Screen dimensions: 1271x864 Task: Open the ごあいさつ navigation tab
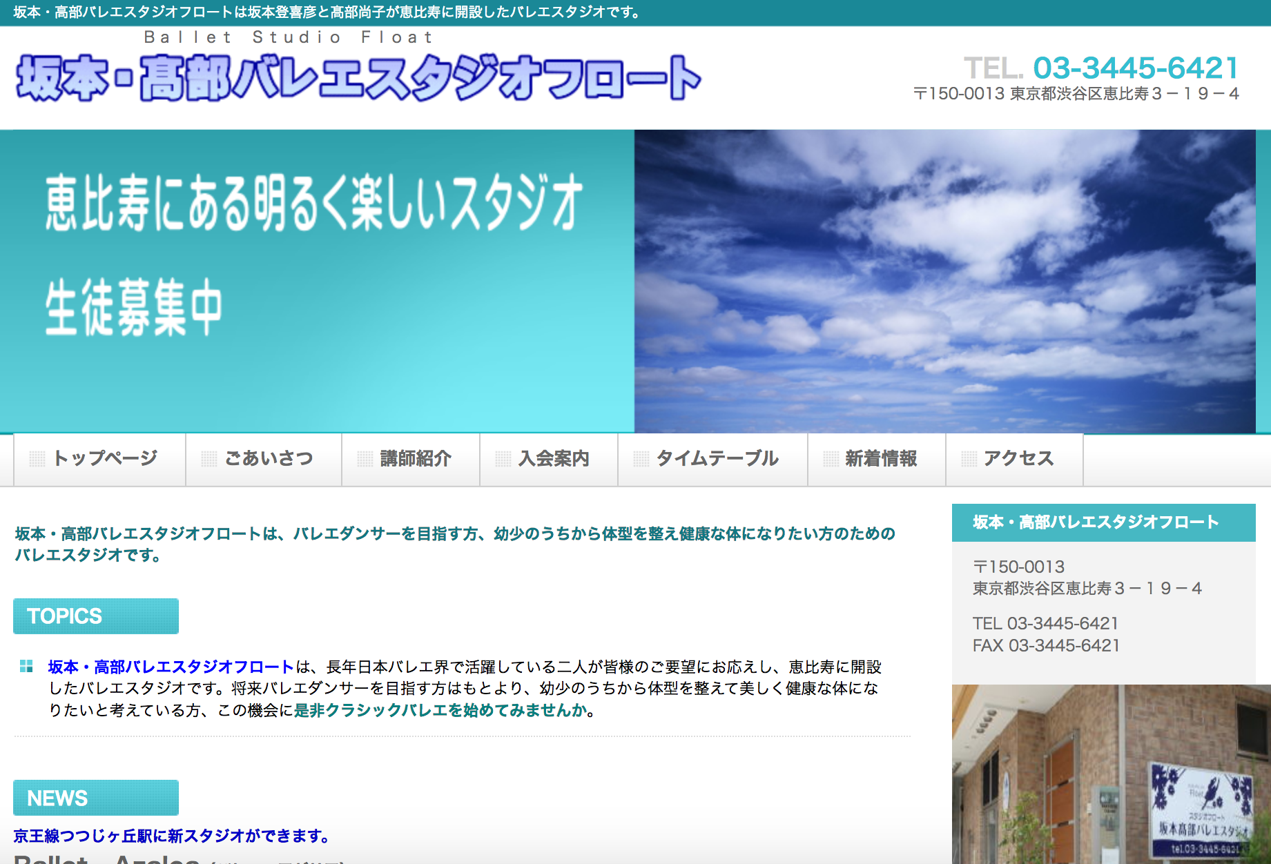click(x=264, y=460)
